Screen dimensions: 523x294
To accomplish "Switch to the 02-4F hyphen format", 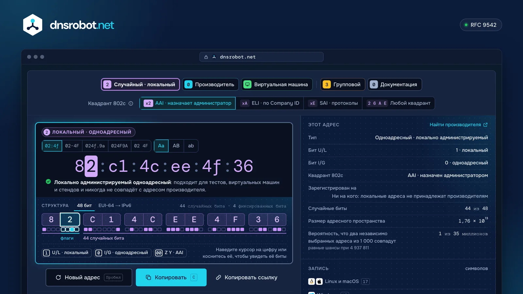I will coord(72,146).
